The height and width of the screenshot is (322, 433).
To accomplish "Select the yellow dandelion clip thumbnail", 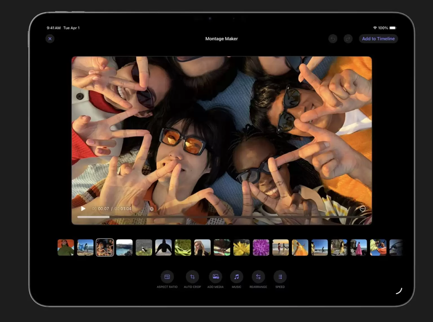I will (241, 247).
